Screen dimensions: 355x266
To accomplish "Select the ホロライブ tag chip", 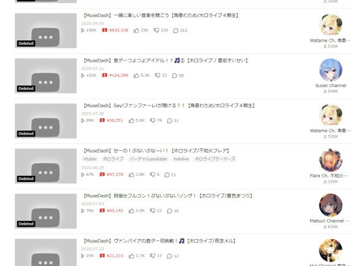I will [113, 159].
